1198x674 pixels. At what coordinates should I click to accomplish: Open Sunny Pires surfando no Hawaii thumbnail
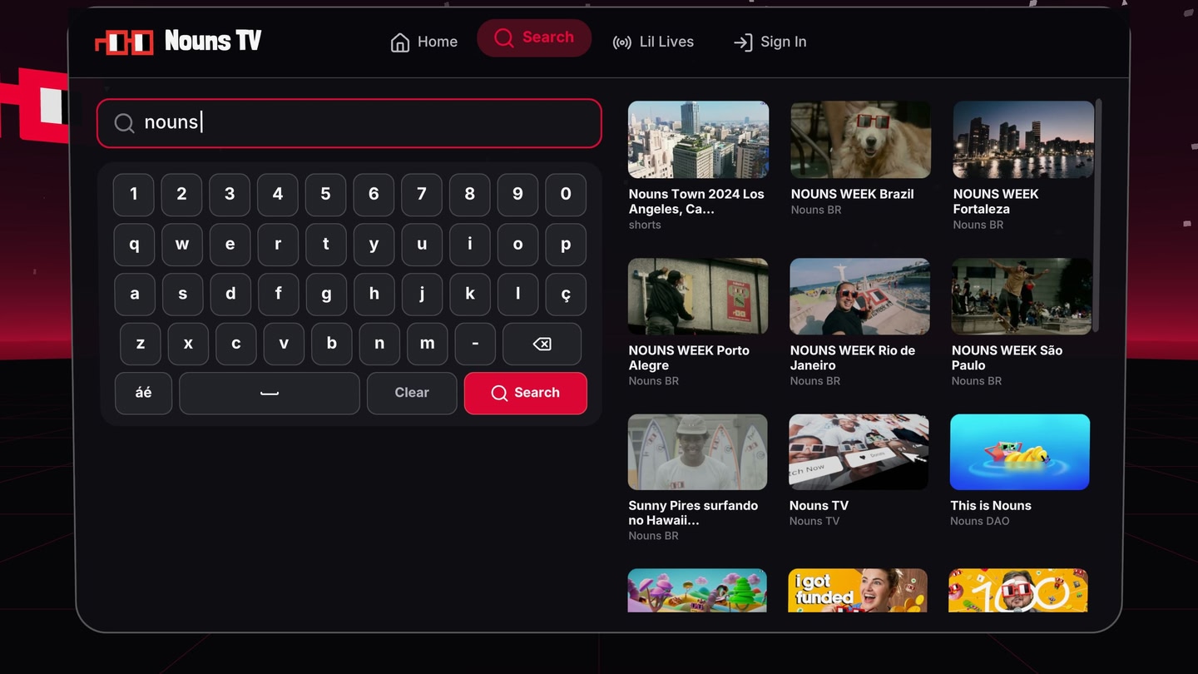click(697, 452)
